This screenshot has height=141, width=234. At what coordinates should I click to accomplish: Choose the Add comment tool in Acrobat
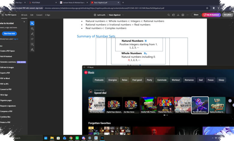coord(32,28)
